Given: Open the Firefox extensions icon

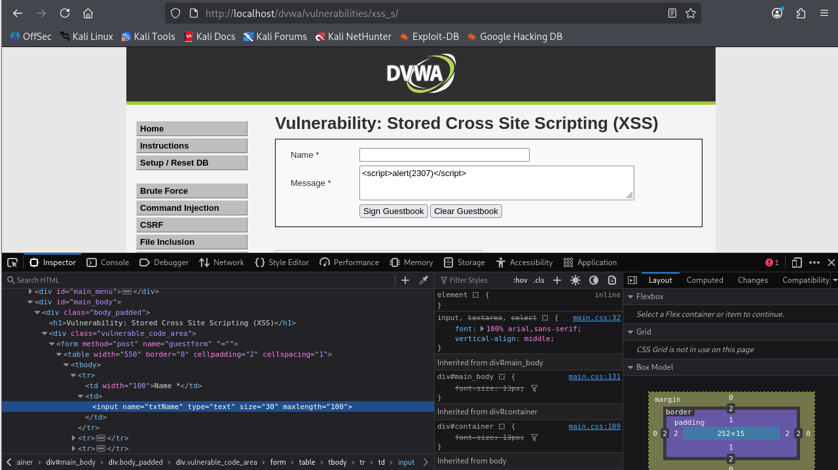Looking at the screenshot, I should pyautogui.click(x=801, y=13).
